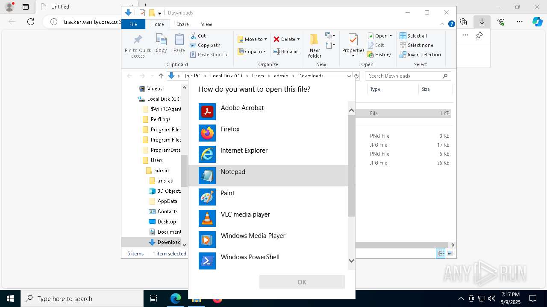The height and width of the screenshot is (307, 547).
Task: Click volume icon in system tray
Action: (x=491, y=298)
